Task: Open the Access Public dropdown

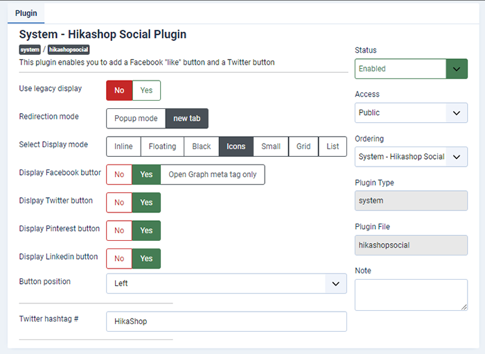Action: tap(411, 113)
